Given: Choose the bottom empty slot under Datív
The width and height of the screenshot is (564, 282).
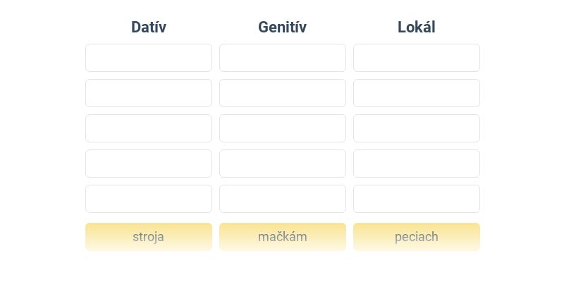Looking at the screenshot, I should pyautogui.click(x=149, y=199).
